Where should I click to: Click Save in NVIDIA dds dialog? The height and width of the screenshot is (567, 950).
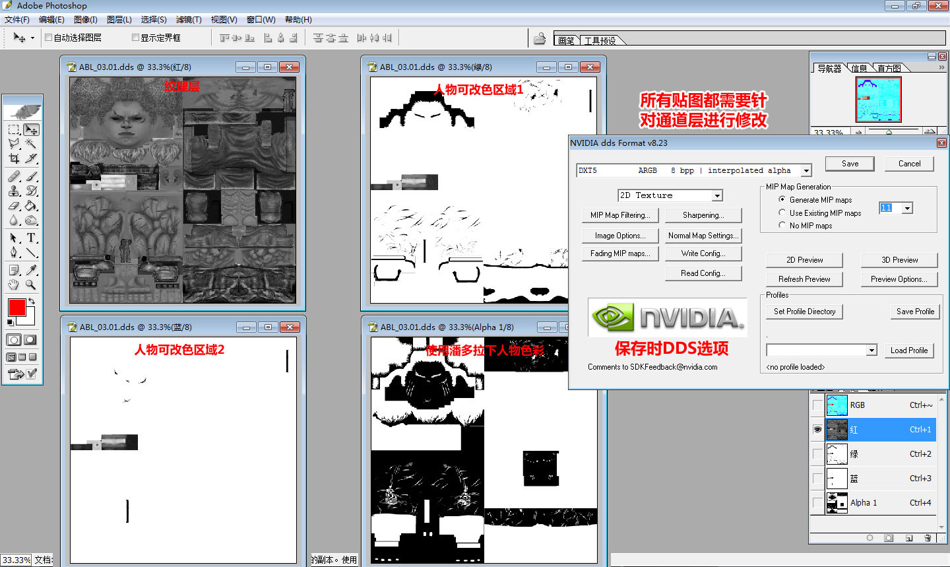coord(850,164)
